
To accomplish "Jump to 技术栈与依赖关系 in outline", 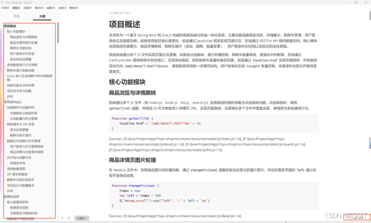I will tap(19, 158).
